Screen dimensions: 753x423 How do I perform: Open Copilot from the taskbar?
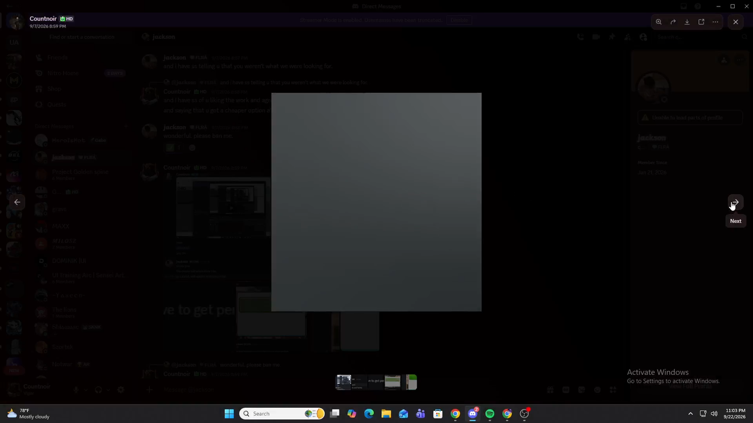[x=352, y=414]
